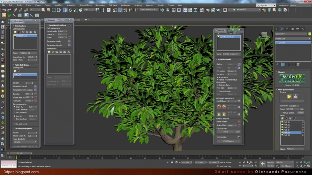Add new distributor icon in Distributors list
Screen dimensions: 312x175
15,32
